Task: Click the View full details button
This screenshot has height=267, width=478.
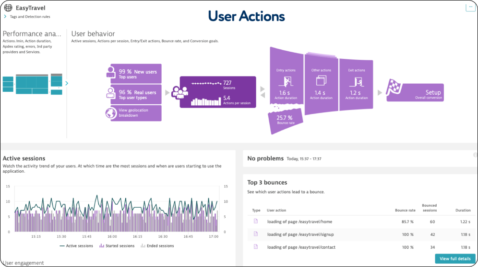Action: [x=454, y=259]
